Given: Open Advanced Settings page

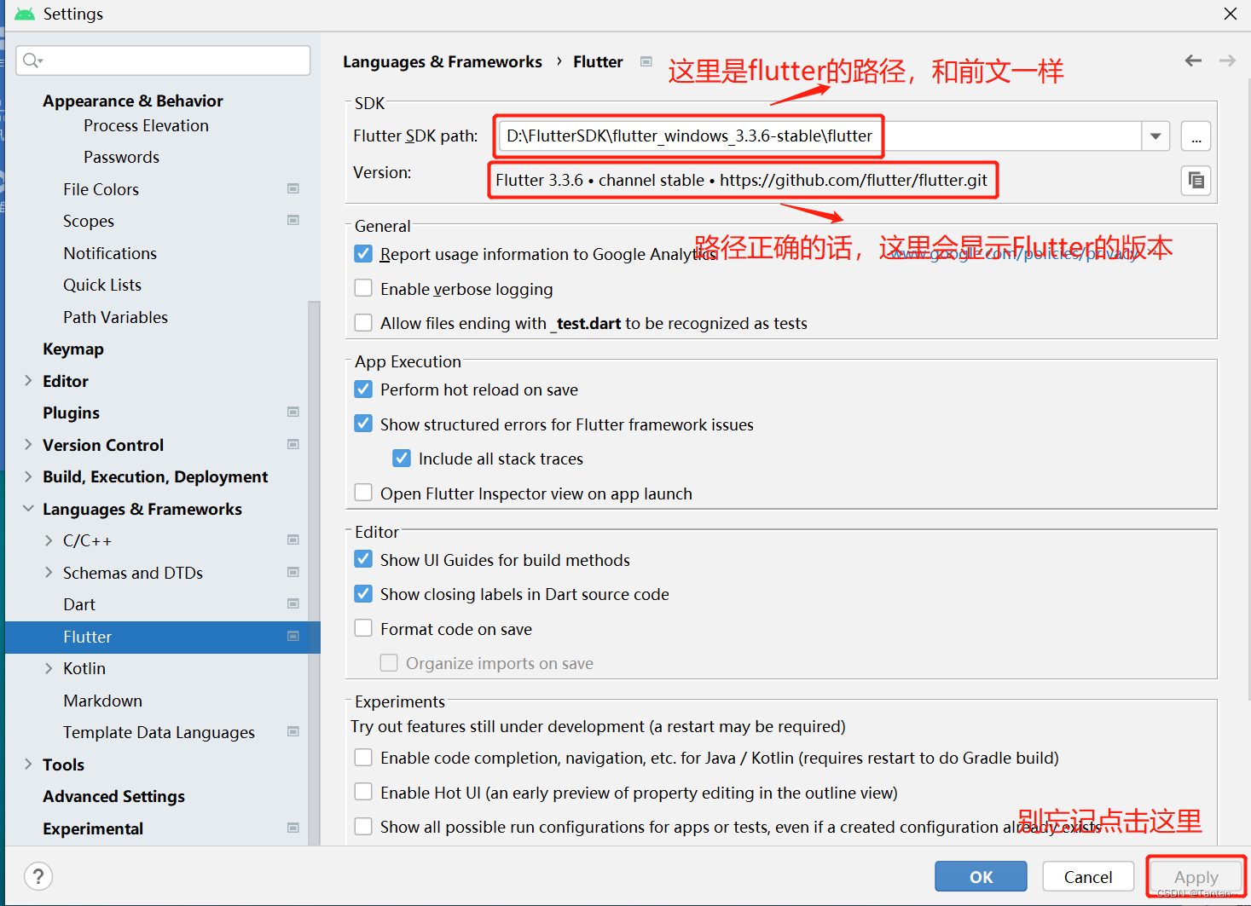Looking at the screenshot, I should click(x=114, y=796).
